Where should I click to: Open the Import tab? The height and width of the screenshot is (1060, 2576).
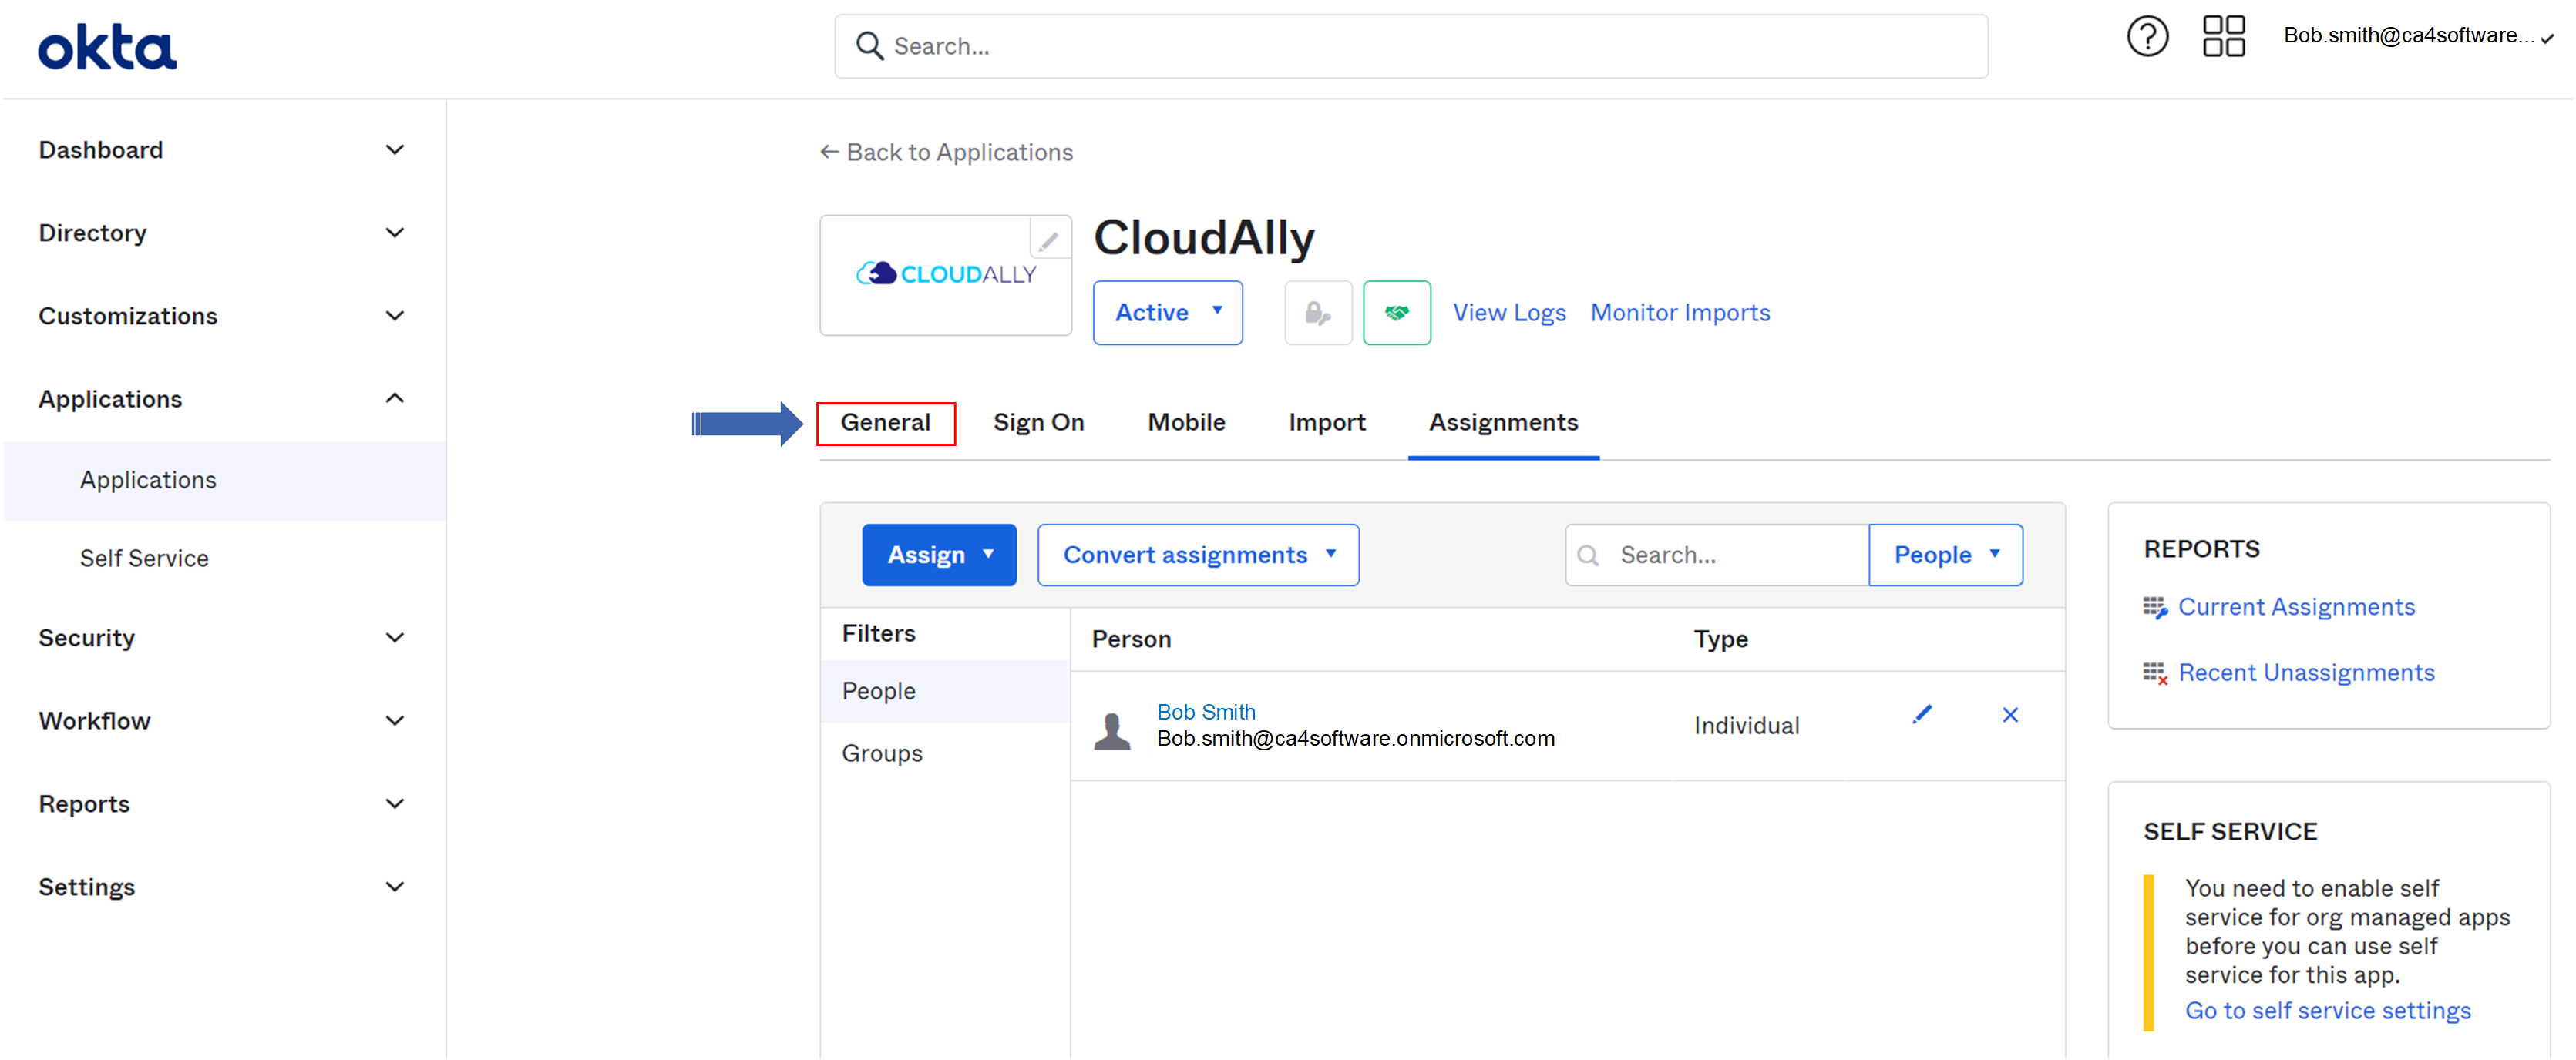click(1327, 421)
